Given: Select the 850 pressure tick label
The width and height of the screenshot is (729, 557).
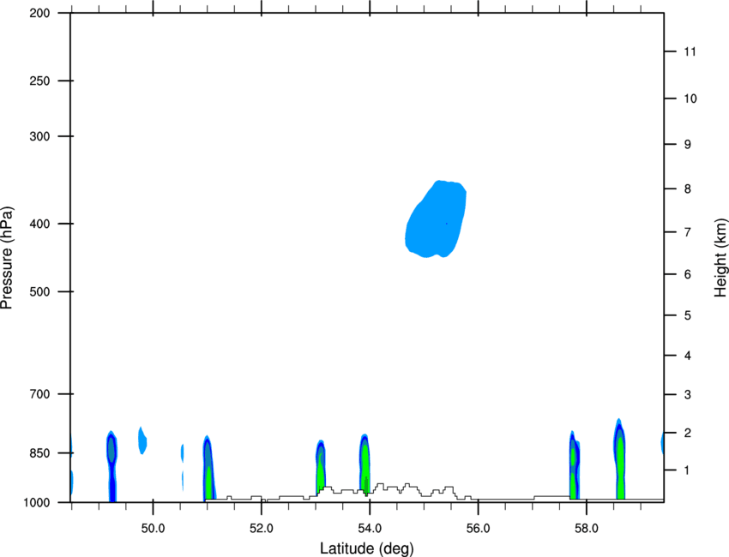Looking at the screenshot, I should pos(39,453).
